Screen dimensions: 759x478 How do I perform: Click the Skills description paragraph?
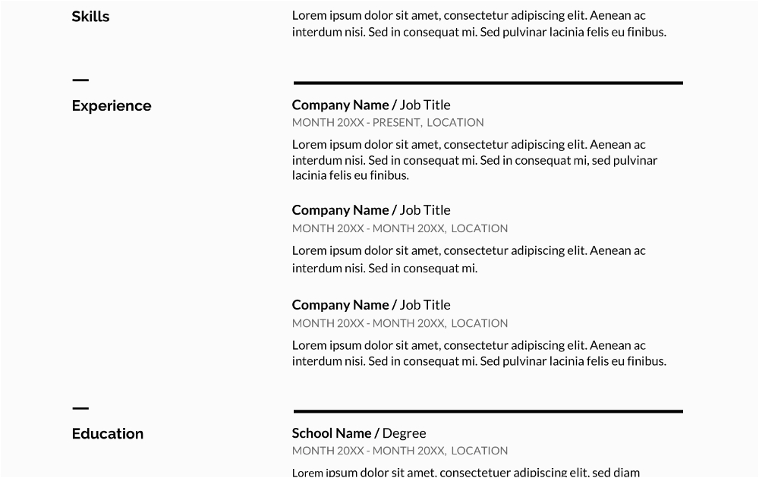pos(478,24)
